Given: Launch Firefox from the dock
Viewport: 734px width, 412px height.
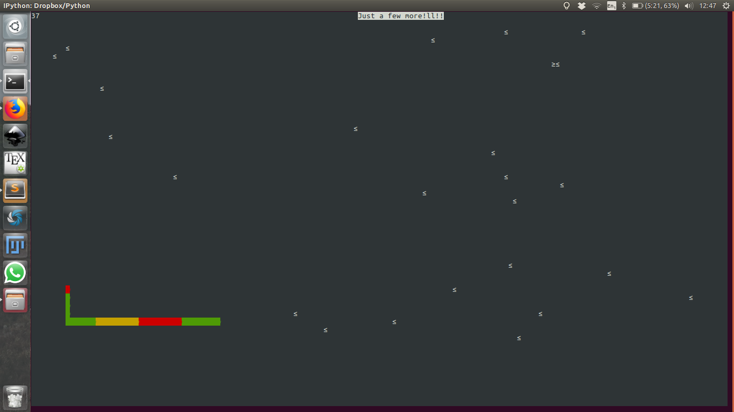Looking at the screenshot, I should pos(15,108).
